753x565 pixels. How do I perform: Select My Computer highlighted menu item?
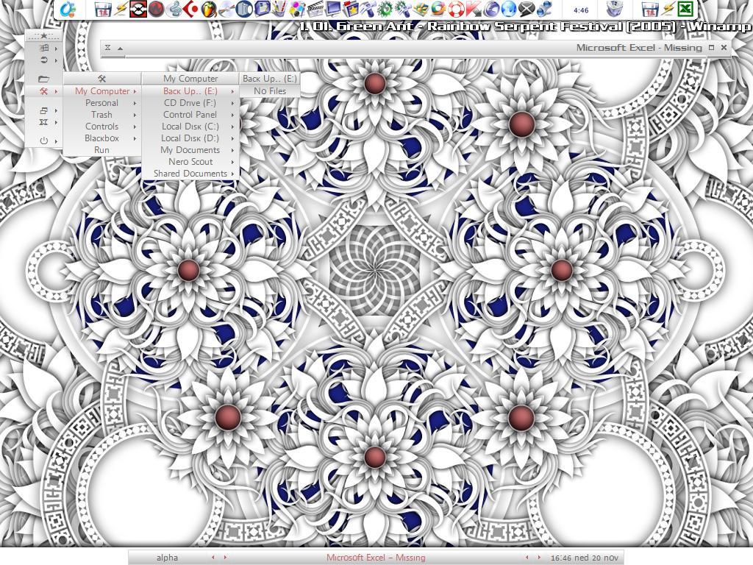(101, 90)
